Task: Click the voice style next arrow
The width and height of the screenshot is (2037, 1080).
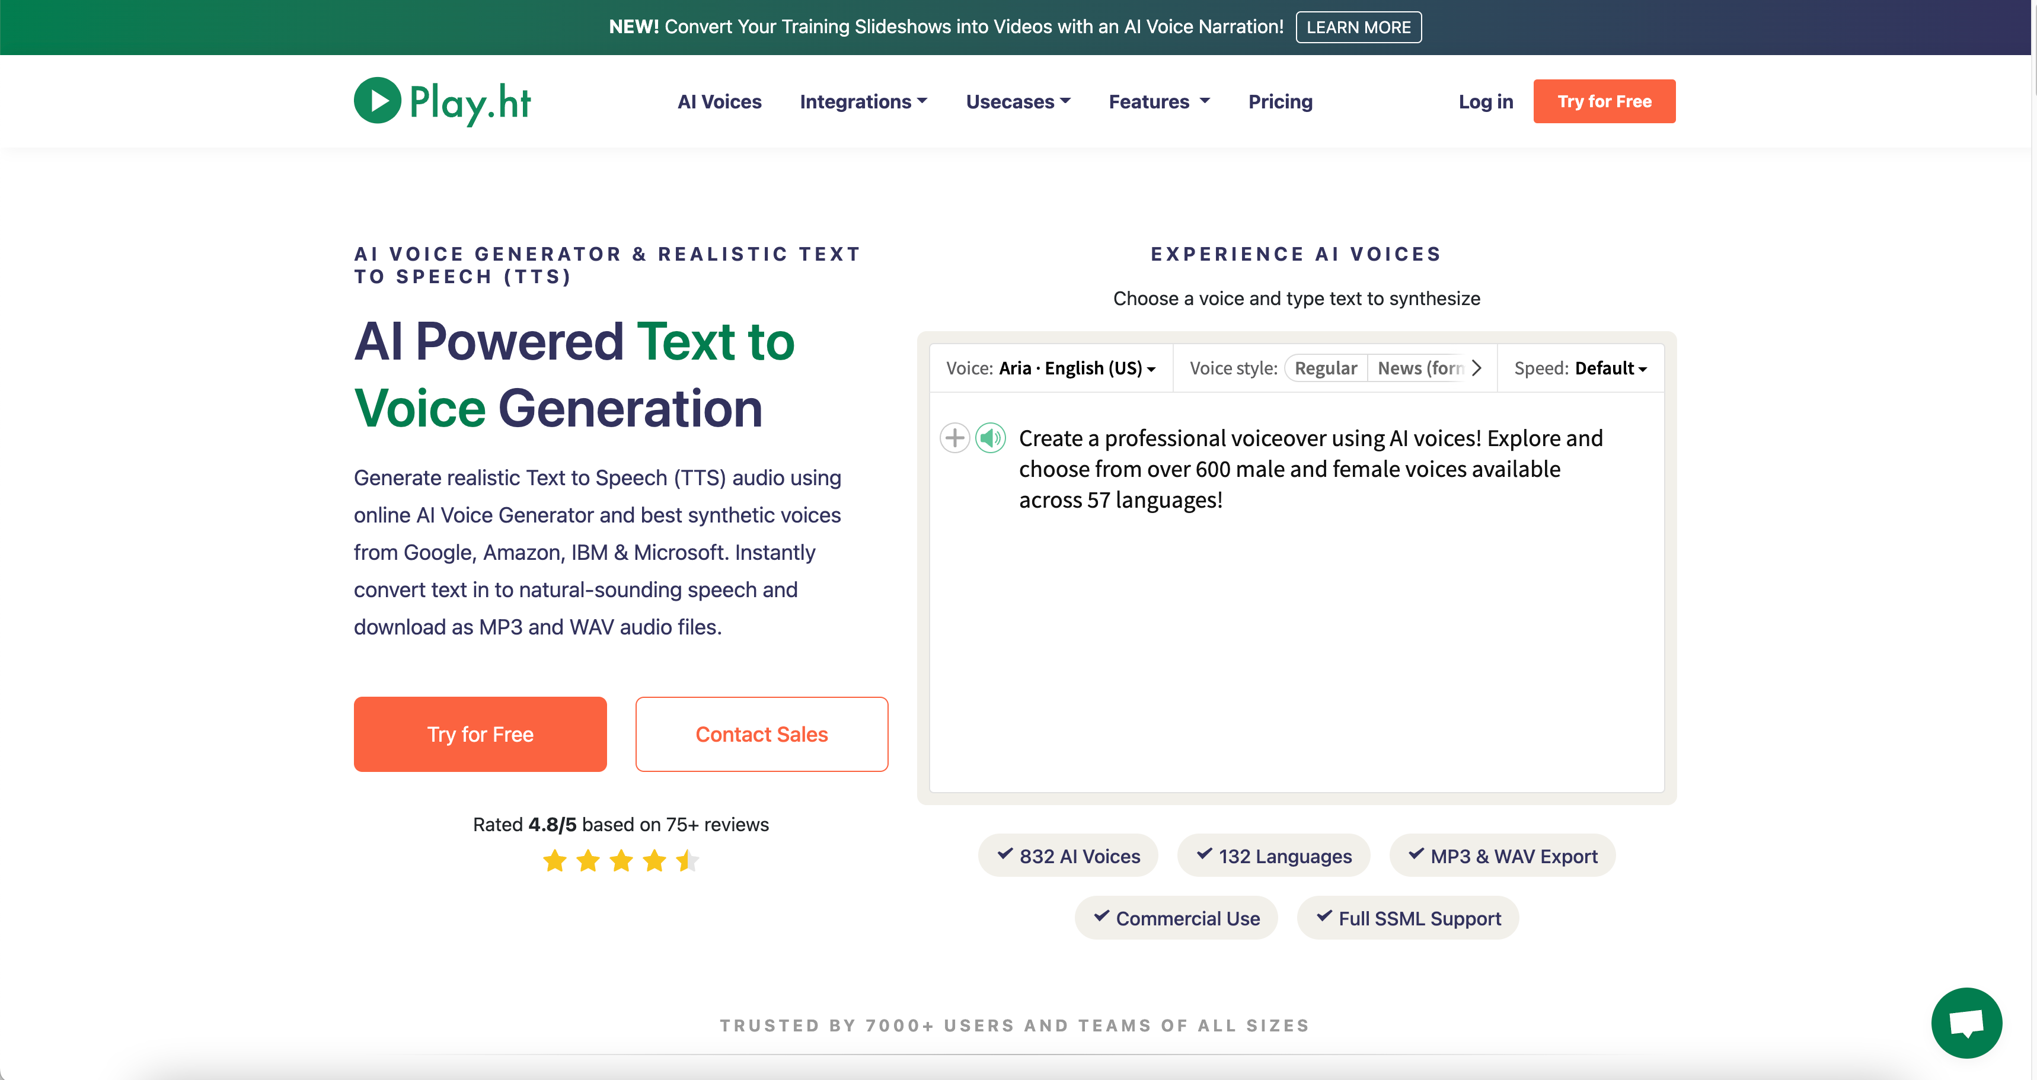Action: pos(1476,368)
